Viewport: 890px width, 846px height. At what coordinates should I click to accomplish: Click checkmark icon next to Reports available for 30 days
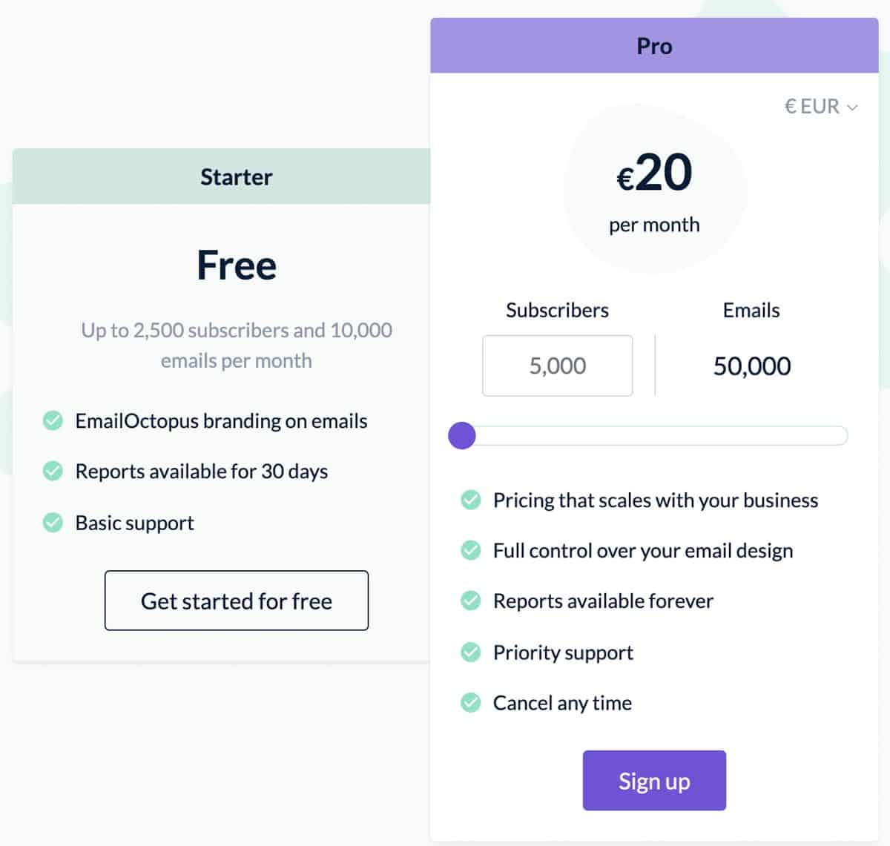click(x=53, y=472)
